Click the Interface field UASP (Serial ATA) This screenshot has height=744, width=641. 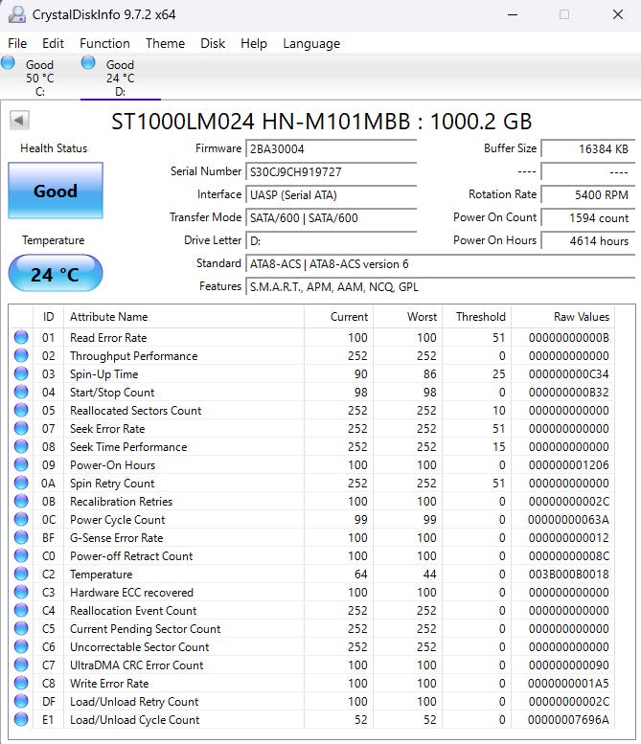coord(331,194)
